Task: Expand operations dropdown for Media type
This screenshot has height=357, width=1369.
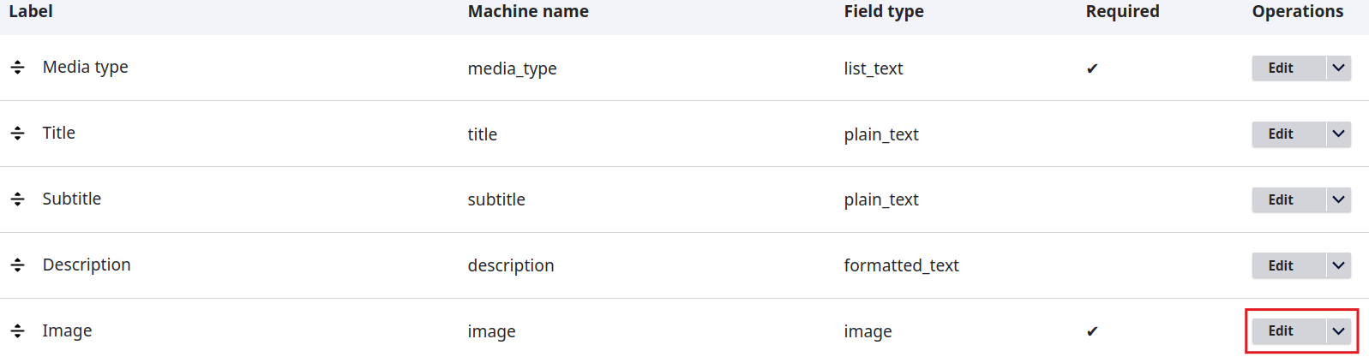Action: click(1338, 68)
